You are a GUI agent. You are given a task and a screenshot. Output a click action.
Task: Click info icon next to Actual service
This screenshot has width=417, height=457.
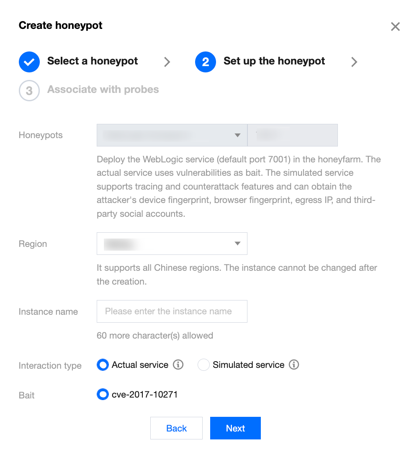tap(178, 365)
